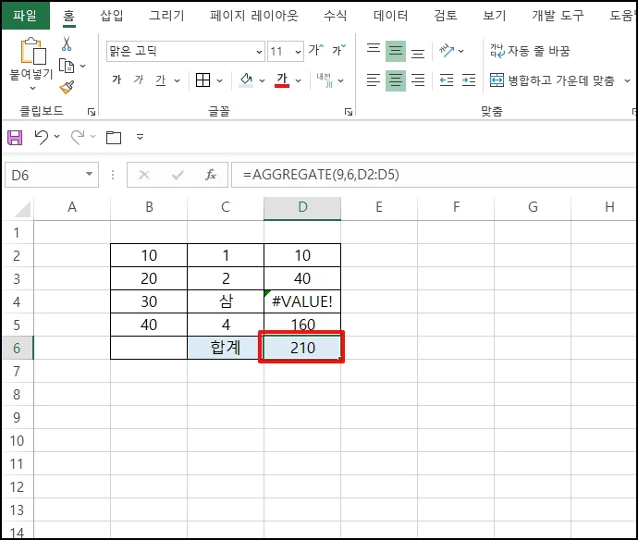Toggle Italic (가) formatting
Viewport: 638px width, 540px height.
coord(139,80)
